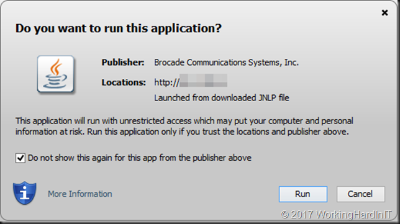The width and height of the screenshot is (400, 224).
Task: Click the Run button
Action: point(303,194)
